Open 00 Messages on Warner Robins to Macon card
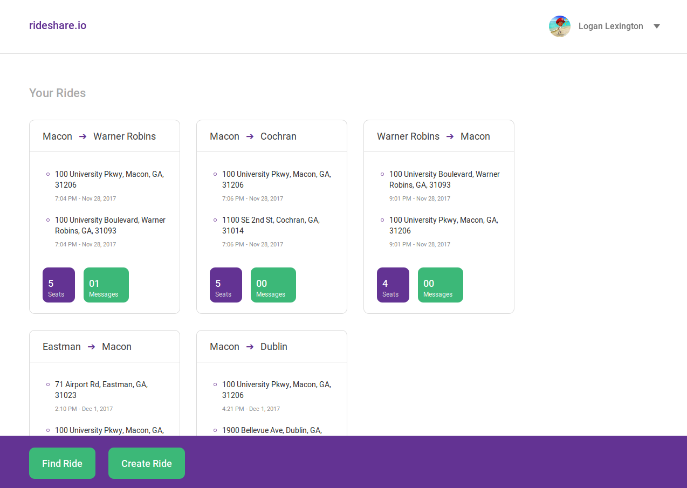 coord(441,285)
